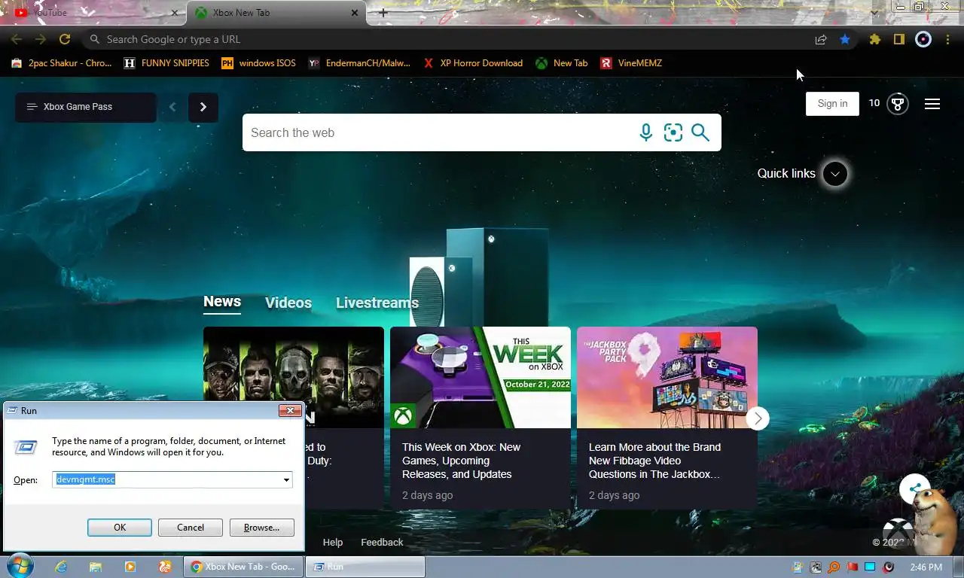Open the Jackbox Party Pack 9 thumbnail
Image resolution: width=964 pixels, height=578 pixels.
tap(667, 377)
